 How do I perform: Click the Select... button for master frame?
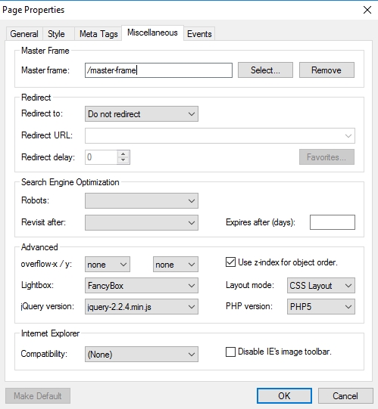click(265, 70)
